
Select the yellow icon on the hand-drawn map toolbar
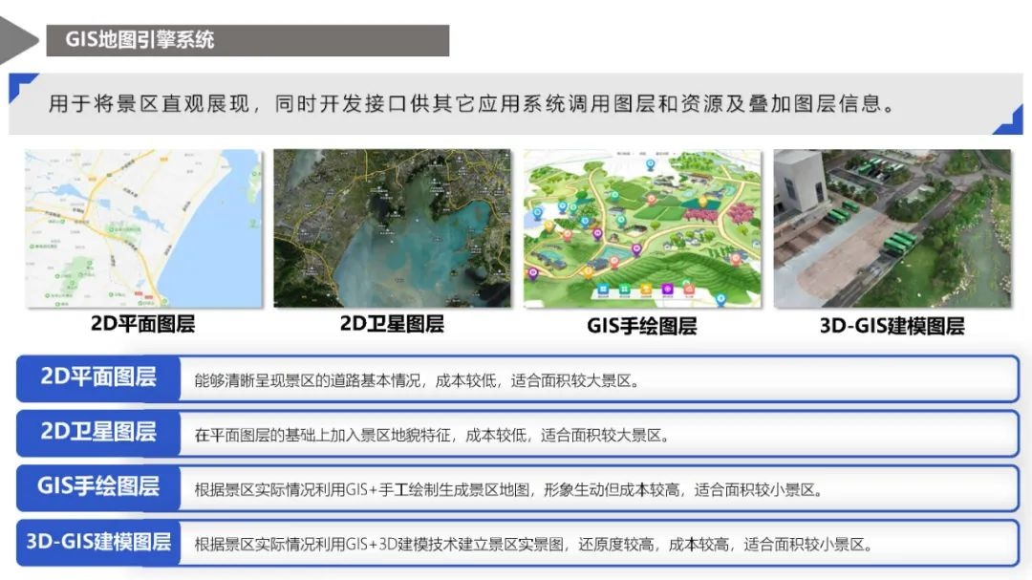(648, 288)
